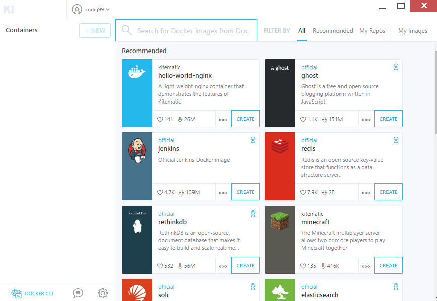Select the All filter tab
This screenshot has width=437, height=301.
pos(302,31)
